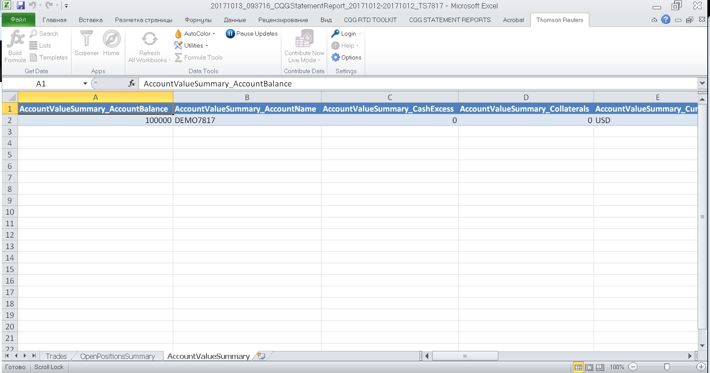Switch to the Главная ribbon tab

click(55, 20)
